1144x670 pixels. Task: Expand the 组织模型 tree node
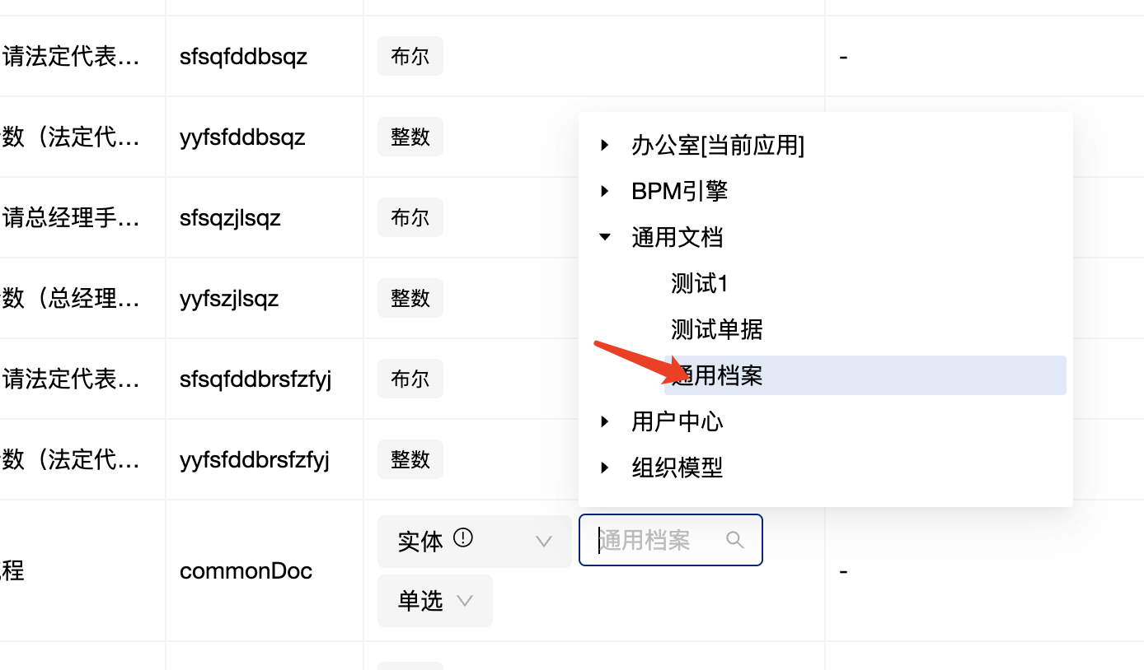tap(605, 468)
